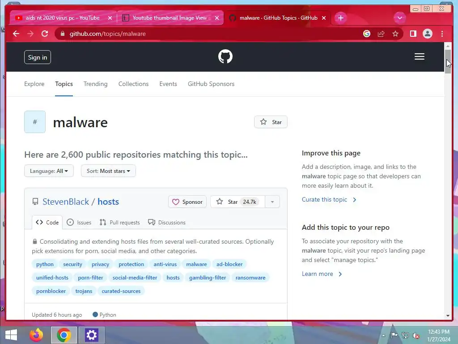Switch to the aids nt 2020 virus YouTube tab
The width and height of the screenshot is (458, 344).
coord(62,18)
